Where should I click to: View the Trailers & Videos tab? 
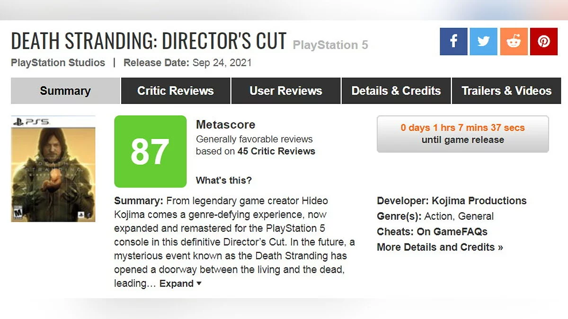pos(506,91)
